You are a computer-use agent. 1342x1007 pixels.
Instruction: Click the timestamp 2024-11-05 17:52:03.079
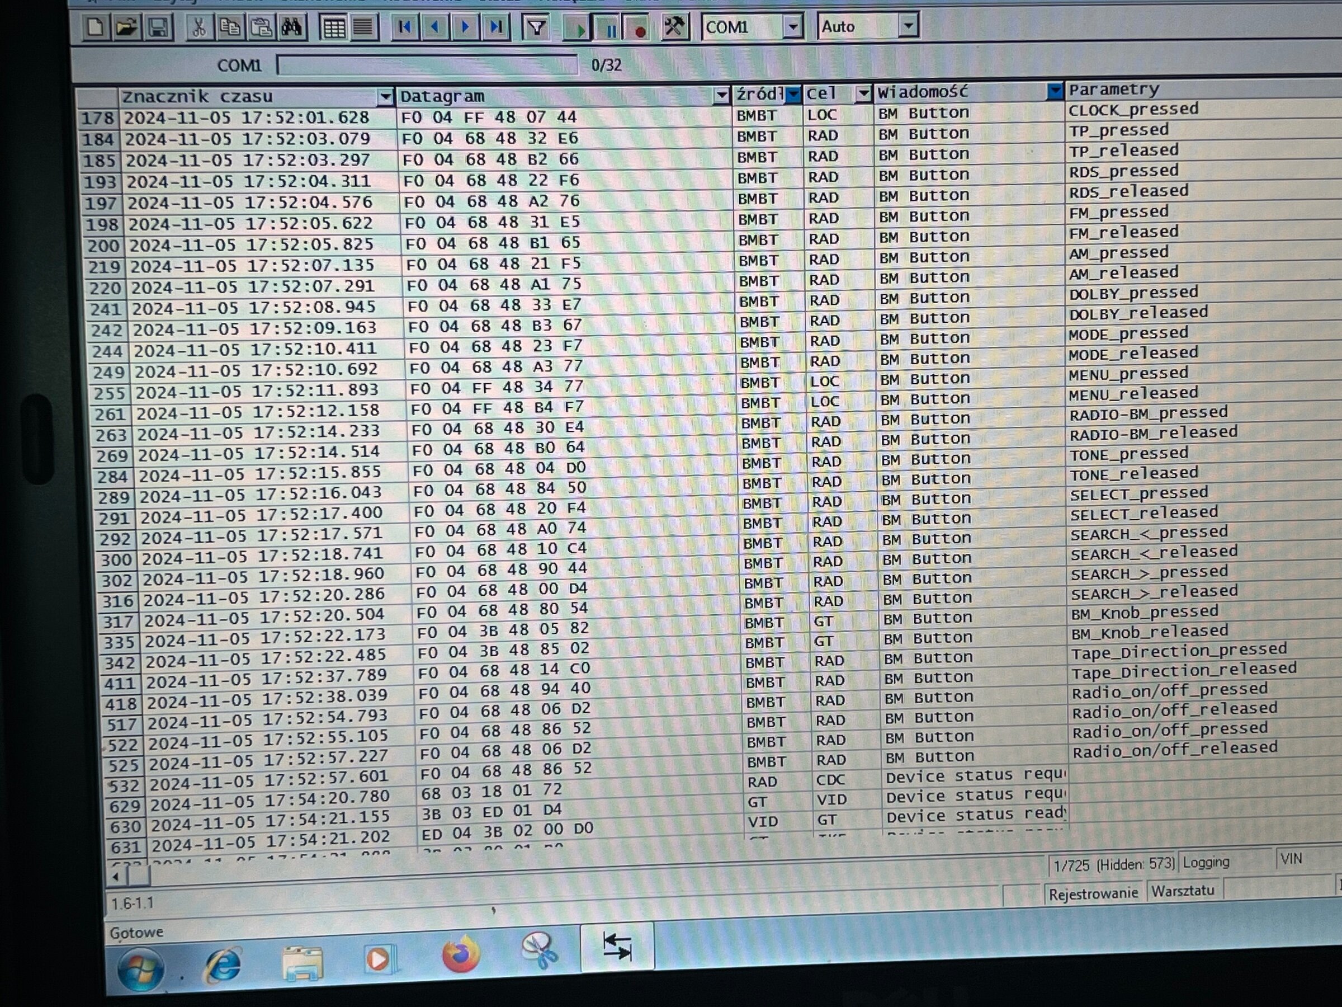click(248, 139)
